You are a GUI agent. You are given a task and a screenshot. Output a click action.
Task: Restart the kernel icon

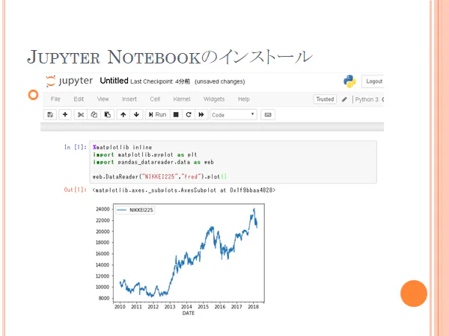(189, 114)
